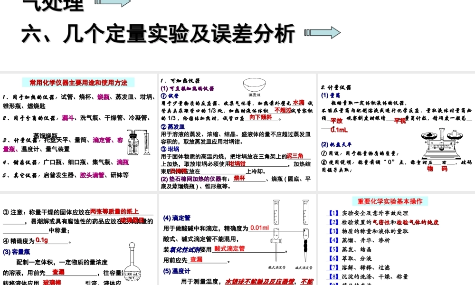
Task: Click the red answer 酸式滴定管
Action: coord(229,248)
